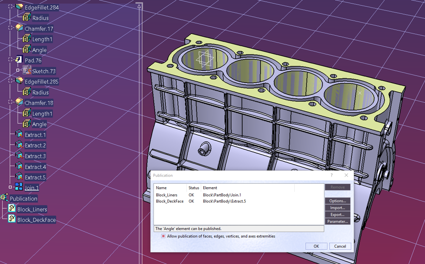The image size is (425, 264).
Task: Select Extract.5 in the specification tree
Action: pyautogui.click(x=35, y=178)
